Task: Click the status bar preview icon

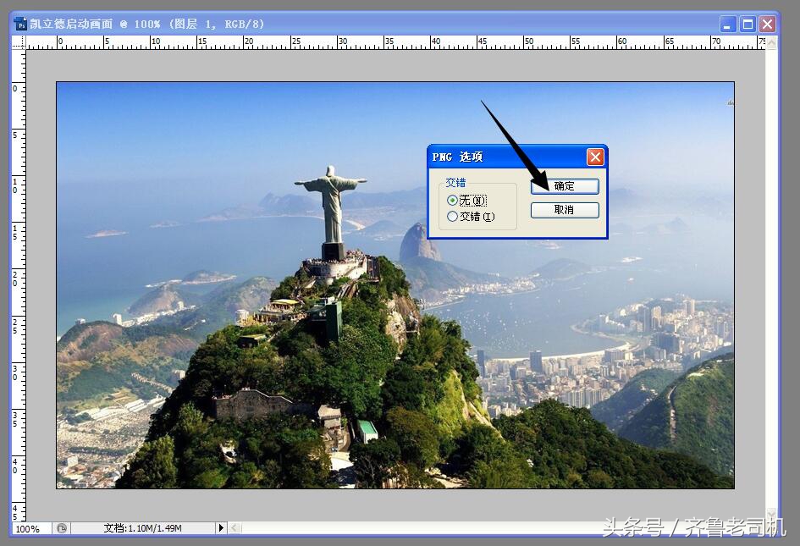Action: click(62, 528)
